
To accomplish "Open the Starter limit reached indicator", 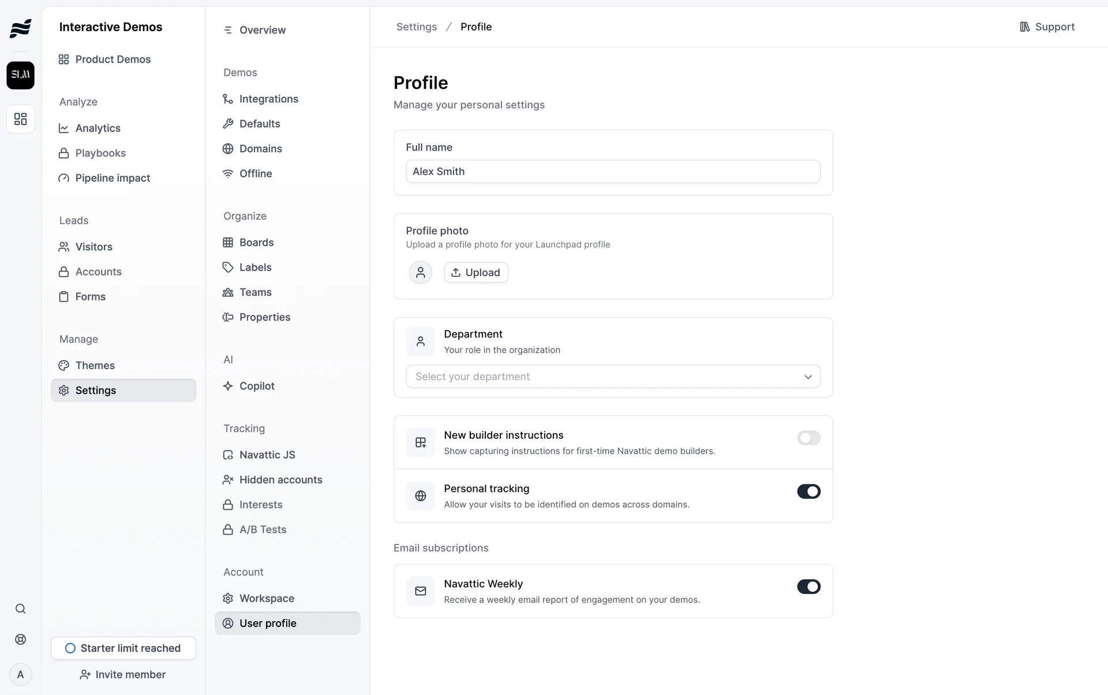I will click(123, 648).
